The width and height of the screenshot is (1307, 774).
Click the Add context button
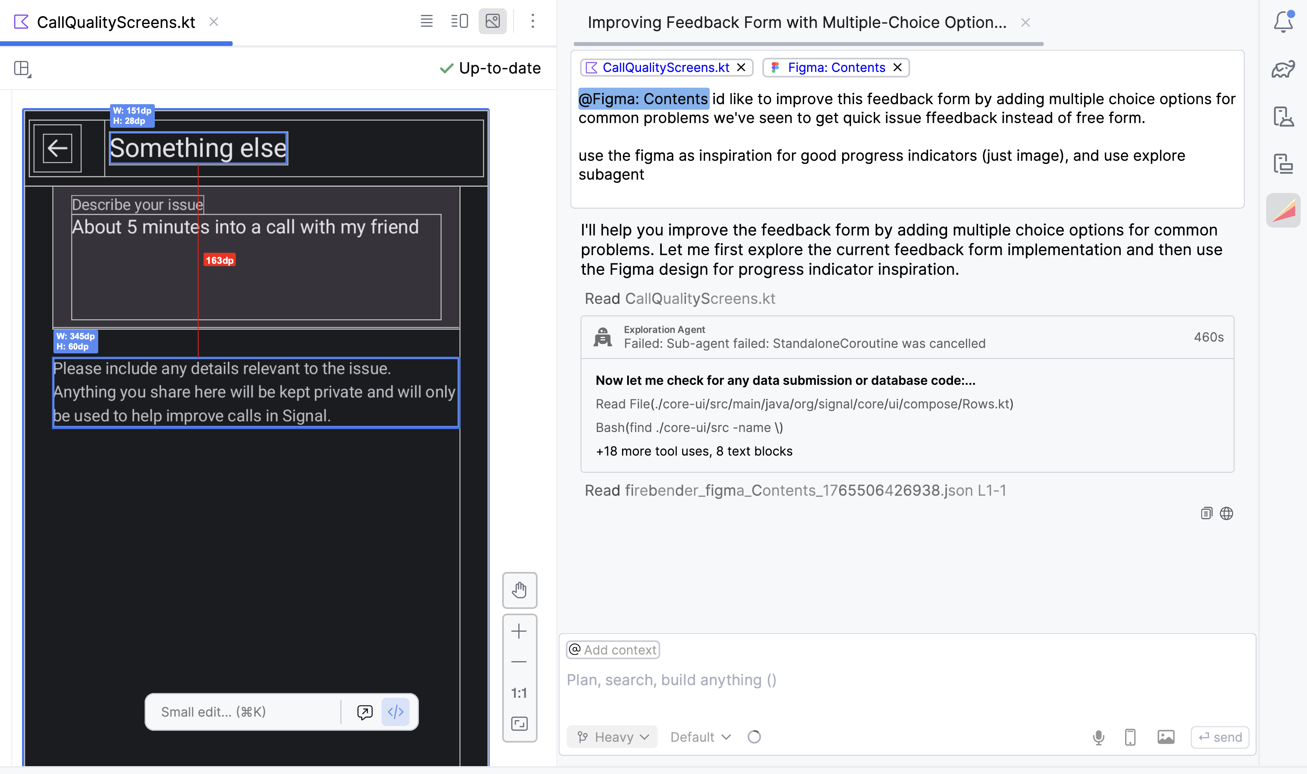(613, 650)
